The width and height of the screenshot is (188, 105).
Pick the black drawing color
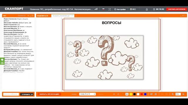tap(135, 94)
